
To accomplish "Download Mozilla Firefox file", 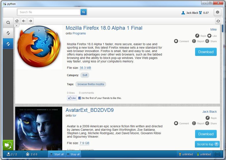I will click(x=206, y=52).
